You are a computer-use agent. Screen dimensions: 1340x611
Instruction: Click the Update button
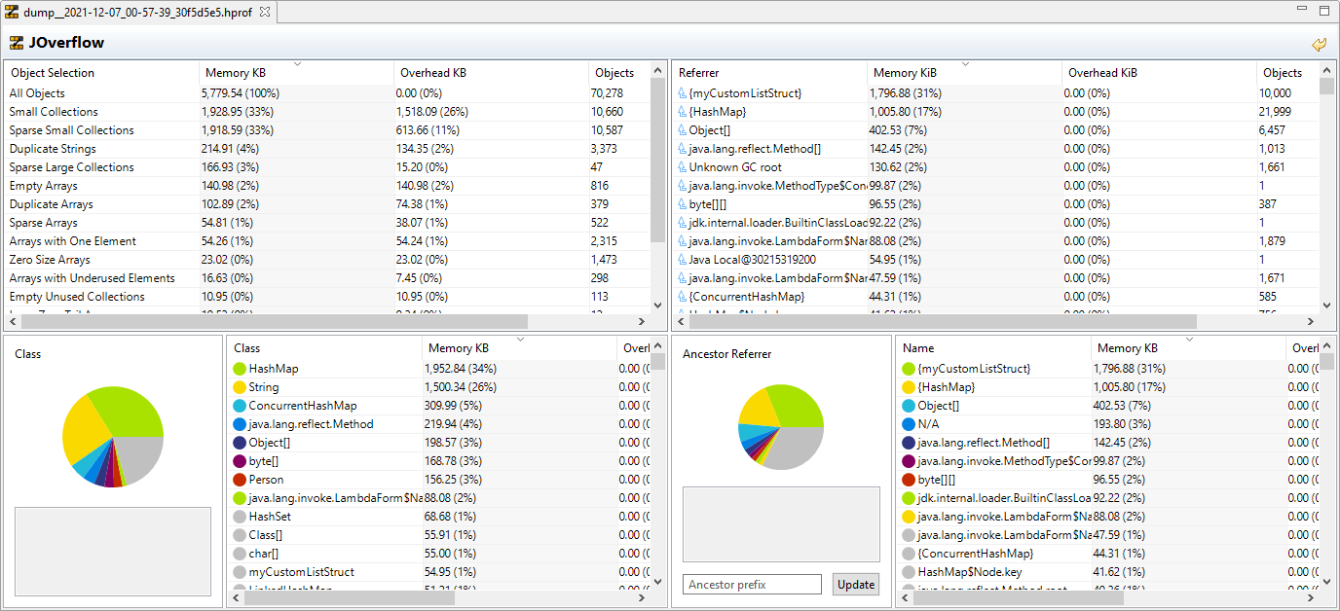click(x=856, y=585)
